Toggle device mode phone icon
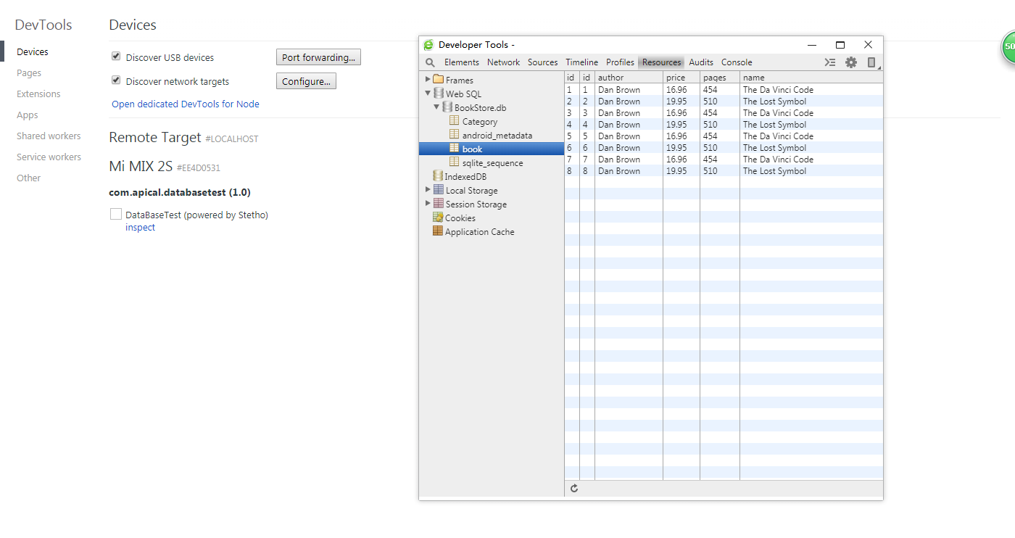This screenshot has height=538, width=1015. click(x=871, y=62)
